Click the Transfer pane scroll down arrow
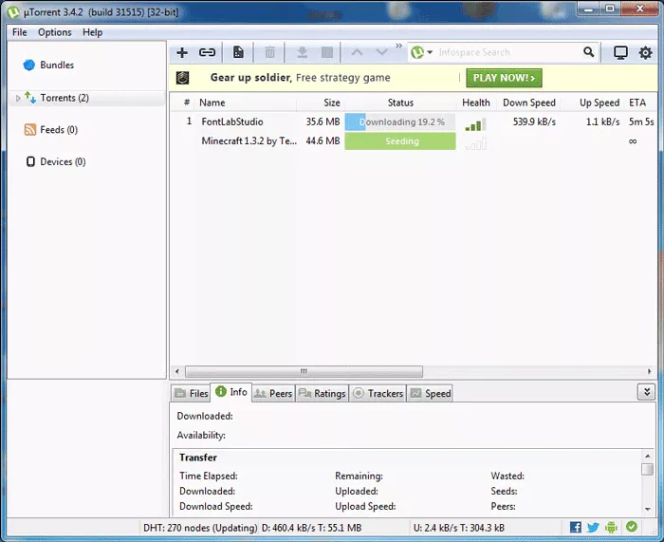 647,509
